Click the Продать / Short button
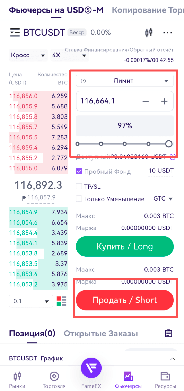 click(x=125, y=300)
